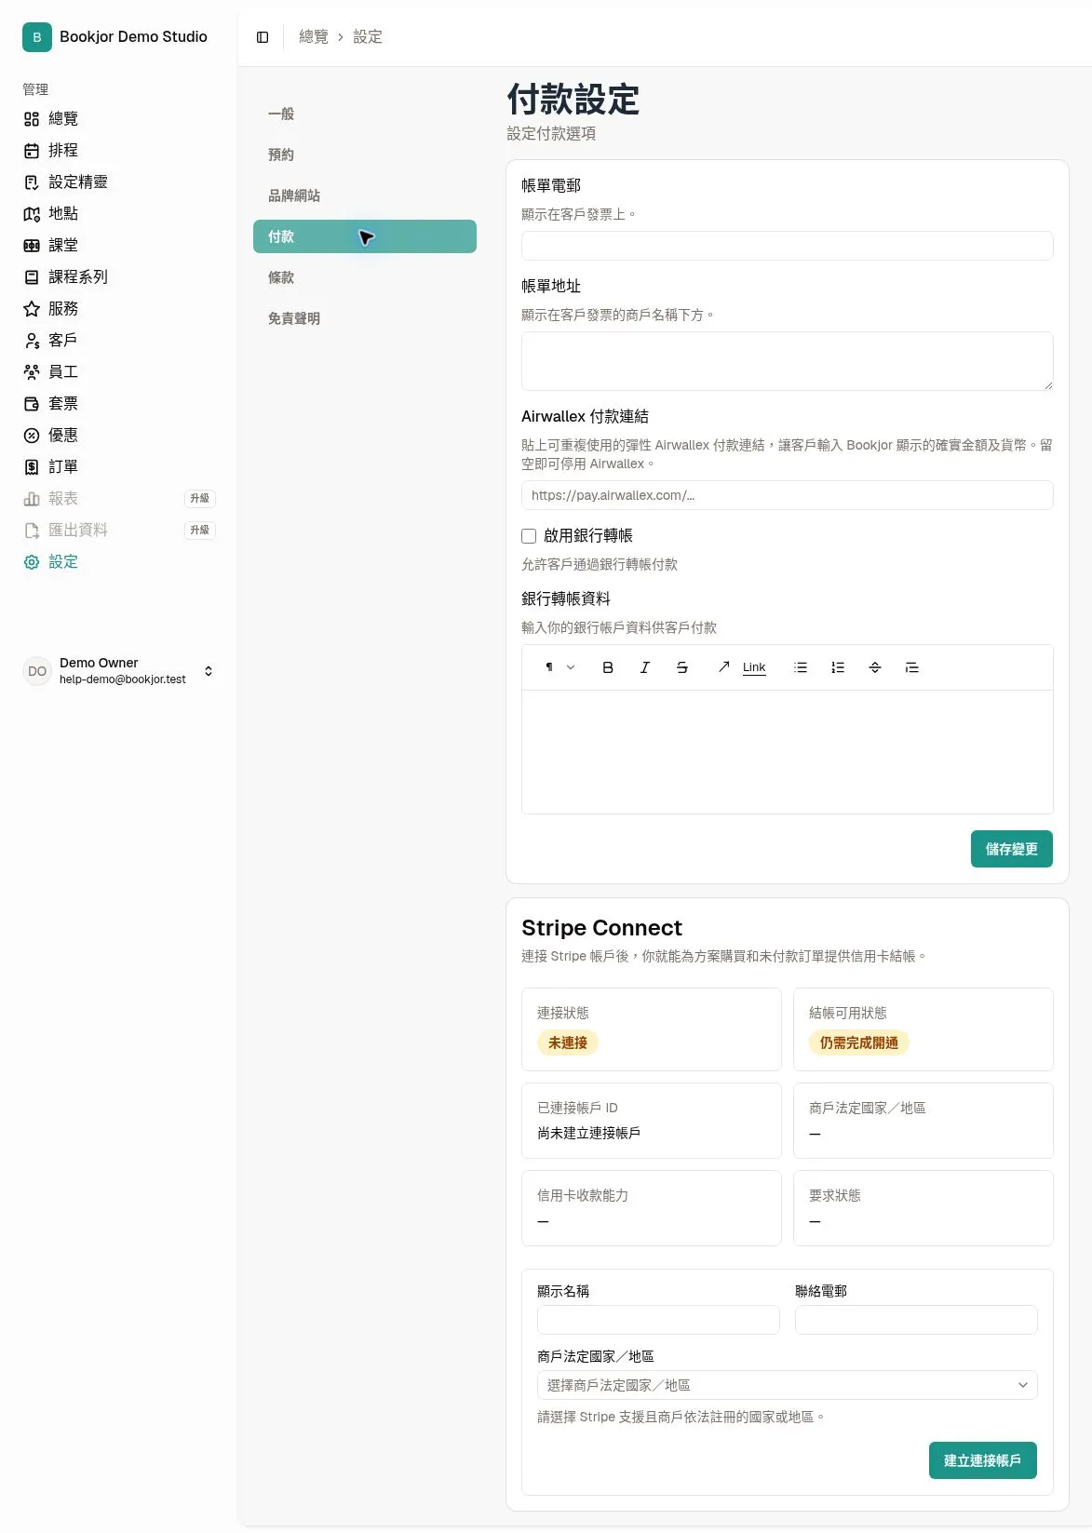Click the 設定 breadcrumb item
The height and width of the screenshot is (1533, 1092).
(368, 37)
